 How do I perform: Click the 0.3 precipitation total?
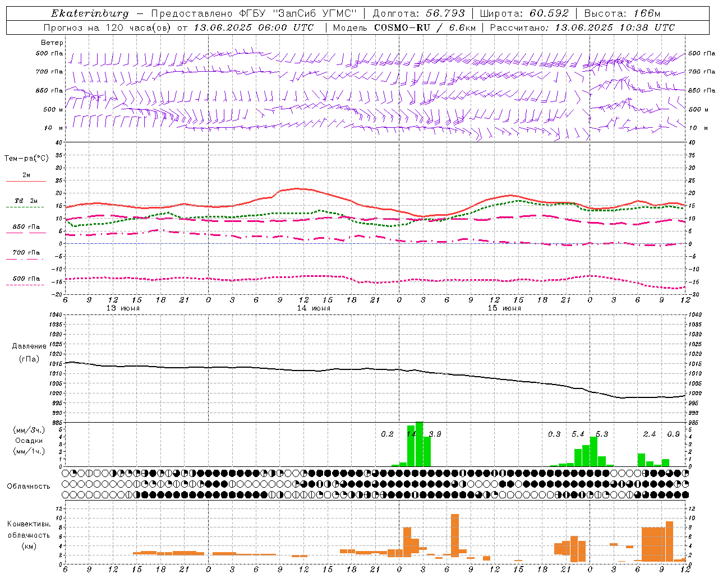[554, 434]
